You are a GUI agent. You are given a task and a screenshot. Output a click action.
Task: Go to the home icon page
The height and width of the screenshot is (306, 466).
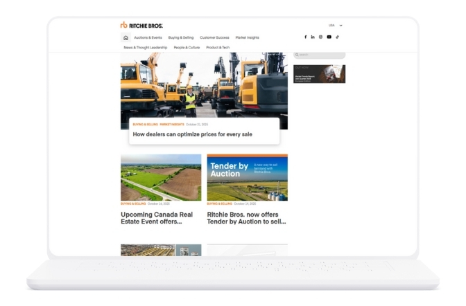click(126, 37)
